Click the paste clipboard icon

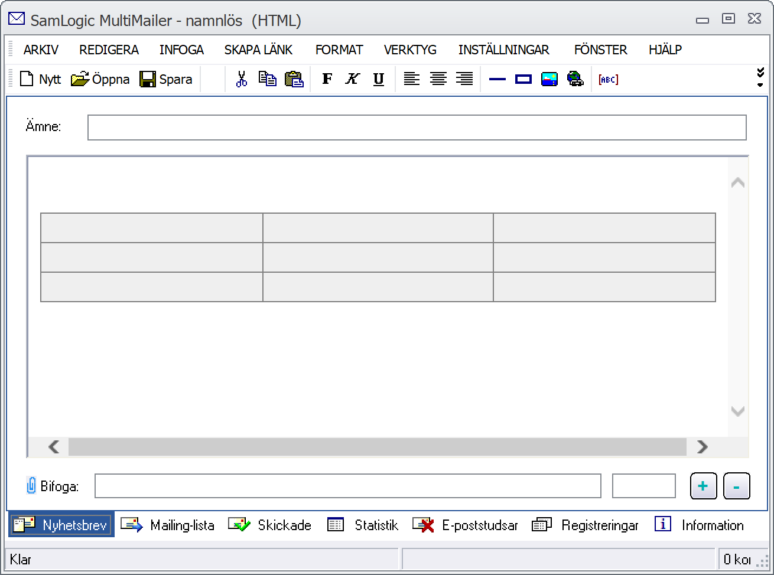294,79
